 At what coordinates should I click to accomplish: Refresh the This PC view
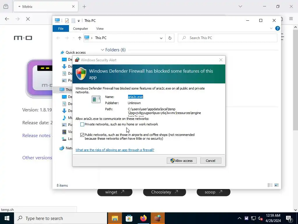click(x=170, y=38)
